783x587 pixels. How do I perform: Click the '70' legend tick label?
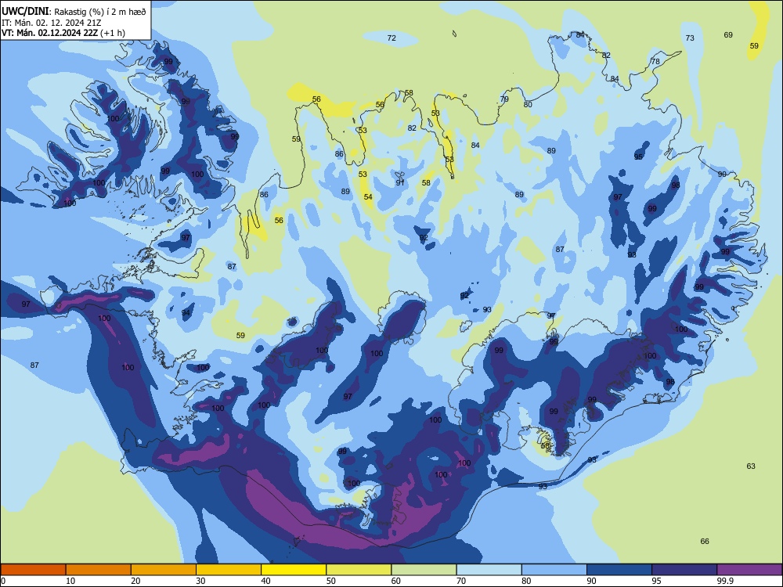461,581
